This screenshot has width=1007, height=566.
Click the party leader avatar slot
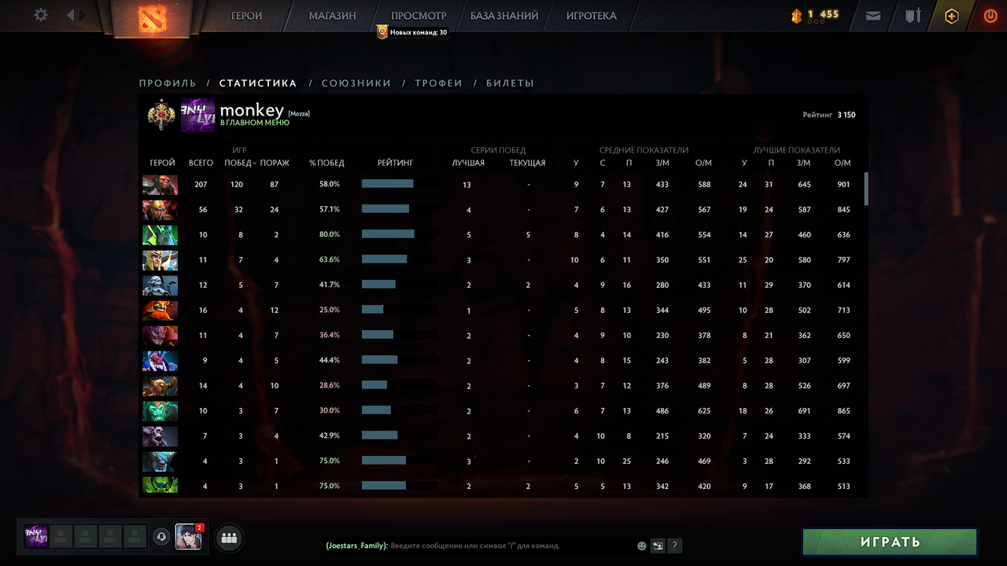[36, 536]
